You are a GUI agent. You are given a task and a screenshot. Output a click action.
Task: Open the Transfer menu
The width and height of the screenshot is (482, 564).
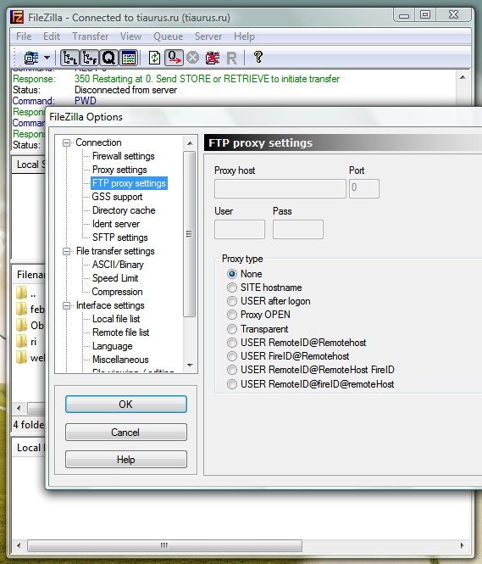[90, 36]
